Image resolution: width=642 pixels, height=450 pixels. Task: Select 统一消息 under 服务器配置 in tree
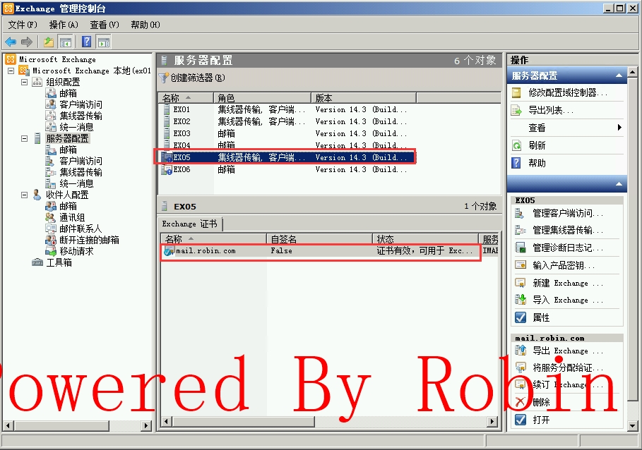pos(76,183)
